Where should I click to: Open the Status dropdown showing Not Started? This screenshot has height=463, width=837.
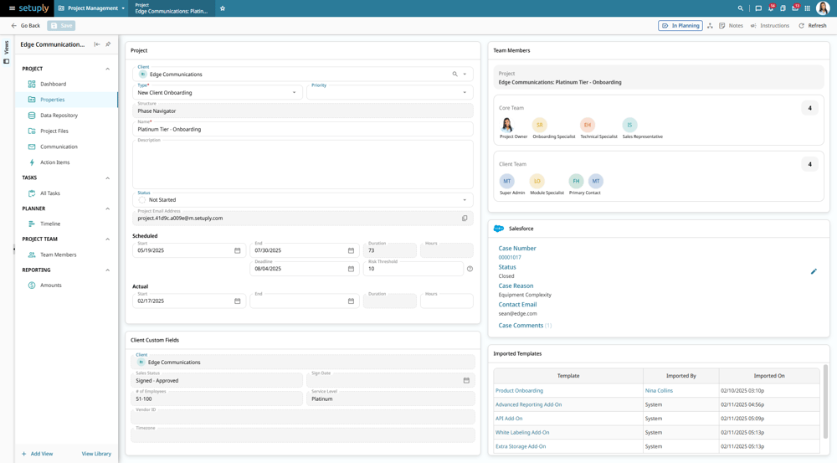[x=303, y=200]
